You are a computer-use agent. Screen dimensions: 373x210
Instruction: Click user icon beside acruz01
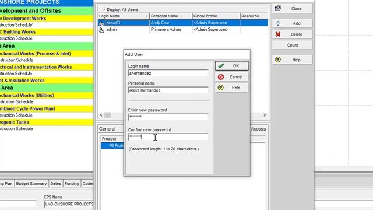pyautogui.click(x=101, y=23)
